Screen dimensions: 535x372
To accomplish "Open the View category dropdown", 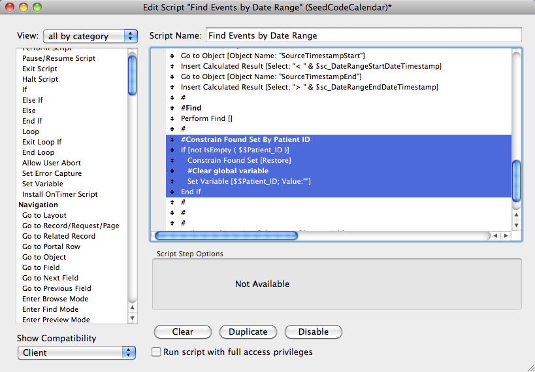I will (90, 36).
